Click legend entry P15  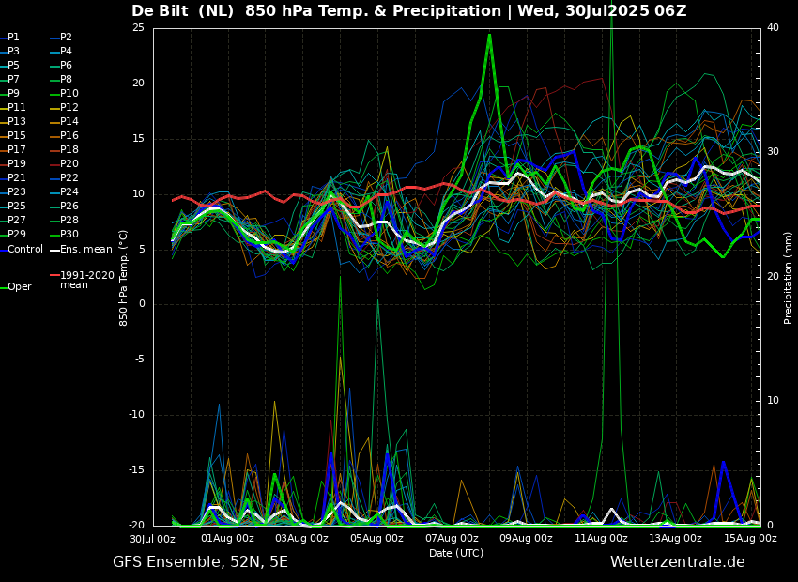coord(17,135)
